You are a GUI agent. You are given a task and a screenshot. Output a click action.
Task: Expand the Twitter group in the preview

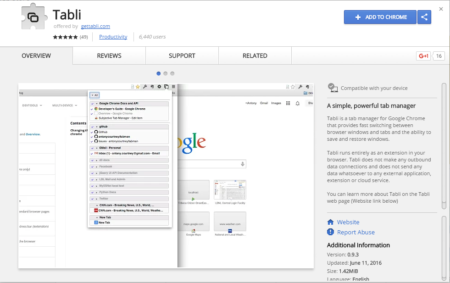click(x=96, y=199)
